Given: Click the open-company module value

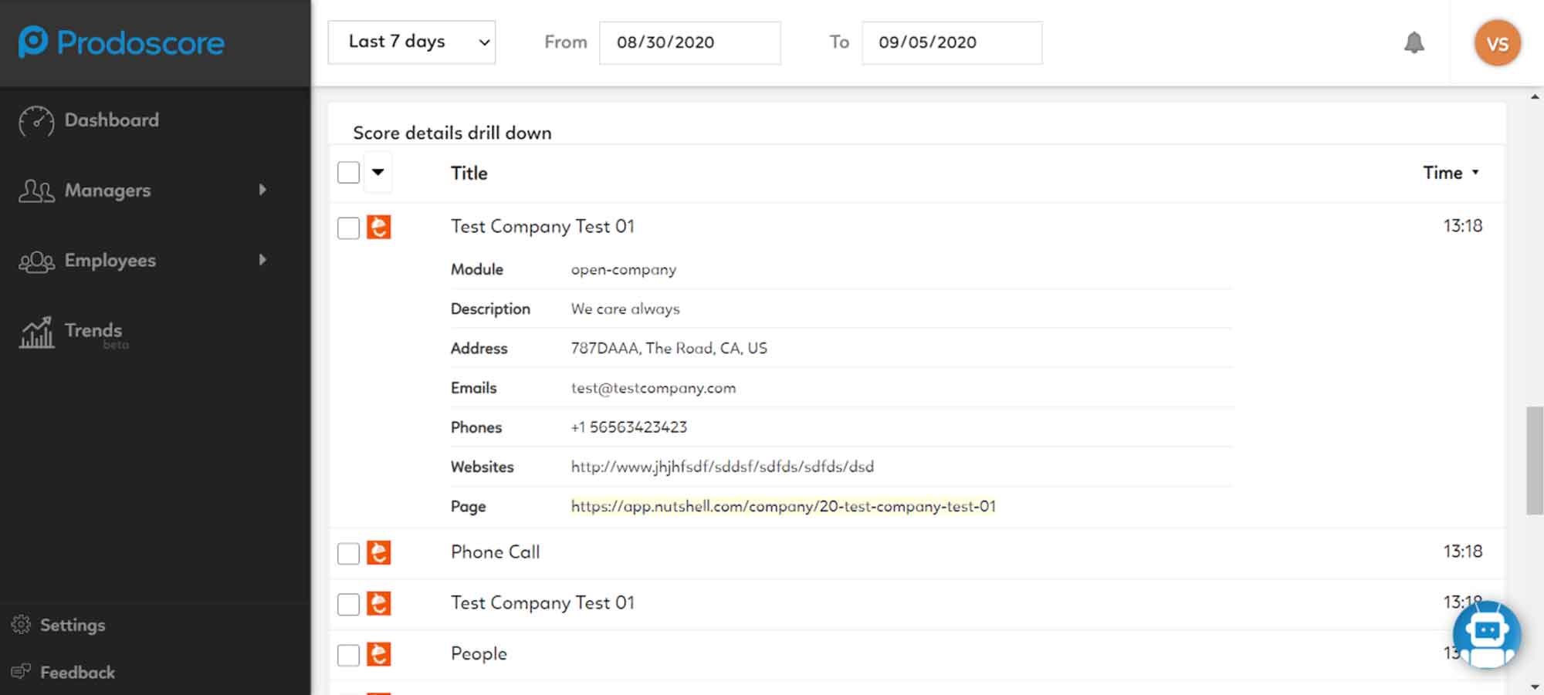Looking at the screenshot, I should [x=624, y=270].
